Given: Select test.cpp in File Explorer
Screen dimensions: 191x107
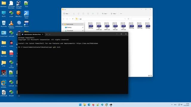Looking at the screenshot, I should pyautogui.click(x=148, y=26).
